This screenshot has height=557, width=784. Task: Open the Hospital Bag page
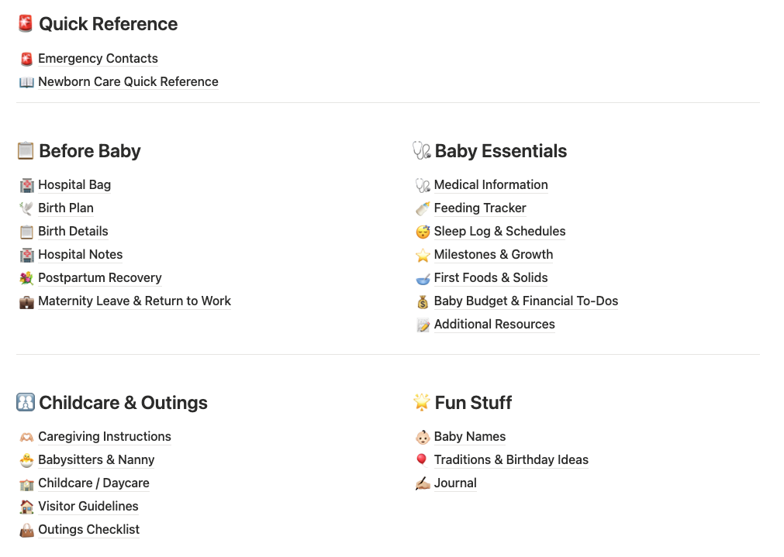pyautogui.click(x=74, y=185)
